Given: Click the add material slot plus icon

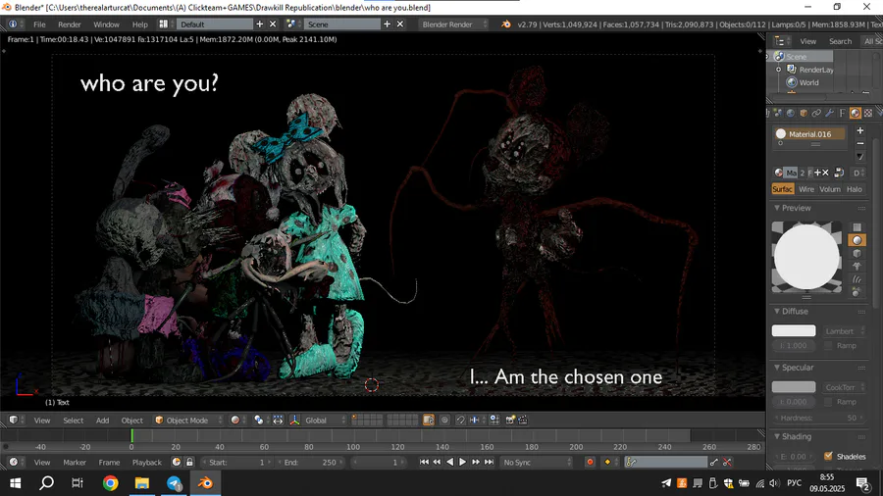Looking at the screenshot, I should pyautogui.click(x=859, y=130).
